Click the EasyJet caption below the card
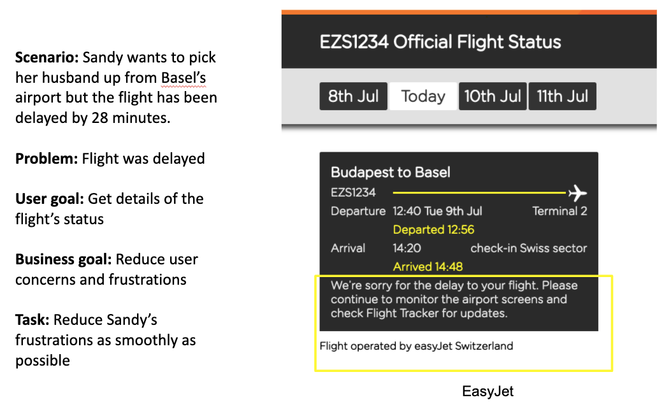The height and width of the screenshot is (407, 664). click(487, 391)
